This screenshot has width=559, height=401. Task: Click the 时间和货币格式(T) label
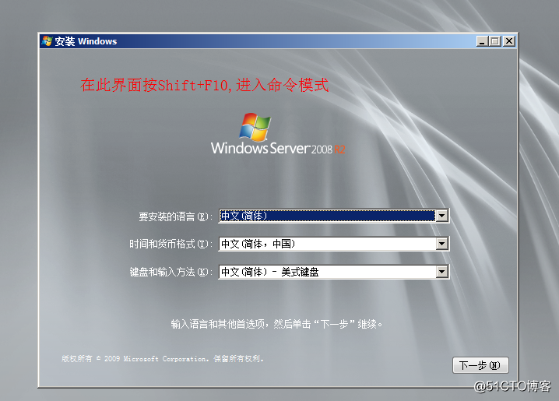171,244
